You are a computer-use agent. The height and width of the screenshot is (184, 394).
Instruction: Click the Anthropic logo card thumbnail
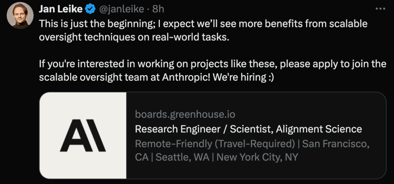[83, 135]
